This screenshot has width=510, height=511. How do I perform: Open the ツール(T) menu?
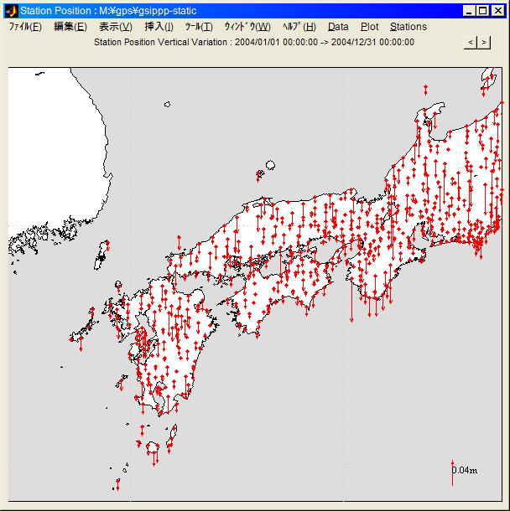(199, 27)
